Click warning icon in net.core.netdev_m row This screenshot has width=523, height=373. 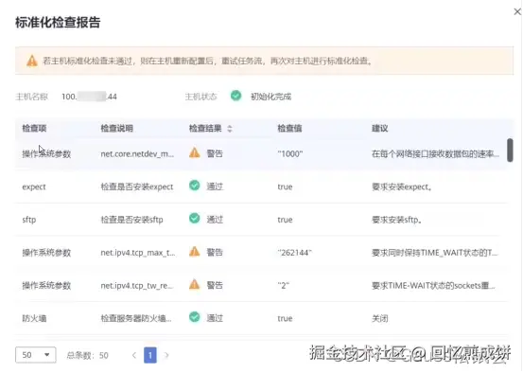195,153
